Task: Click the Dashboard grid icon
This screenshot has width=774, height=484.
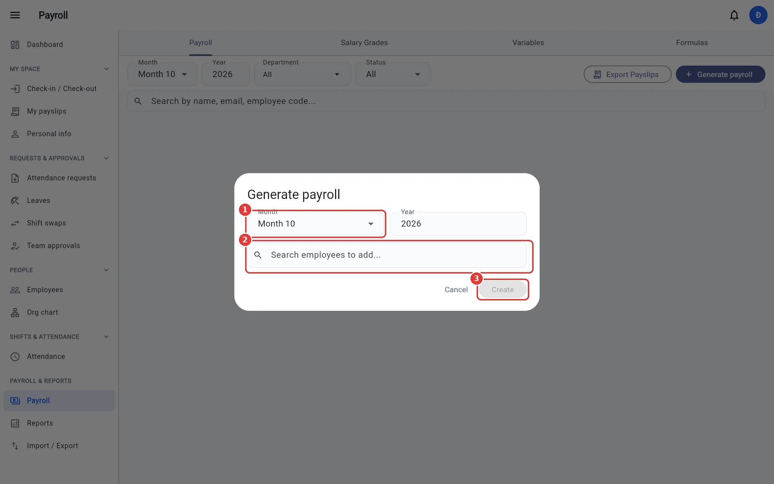Action: tap(15, 44)
